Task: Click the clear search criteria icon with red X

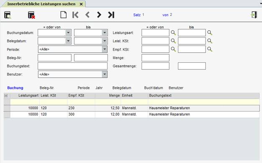Action: click(31, 15)
